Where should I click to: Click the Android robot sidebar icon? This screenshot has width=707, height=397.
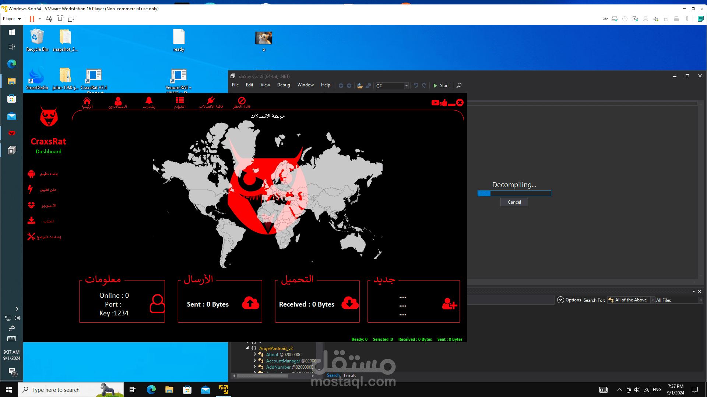point(31,174)
